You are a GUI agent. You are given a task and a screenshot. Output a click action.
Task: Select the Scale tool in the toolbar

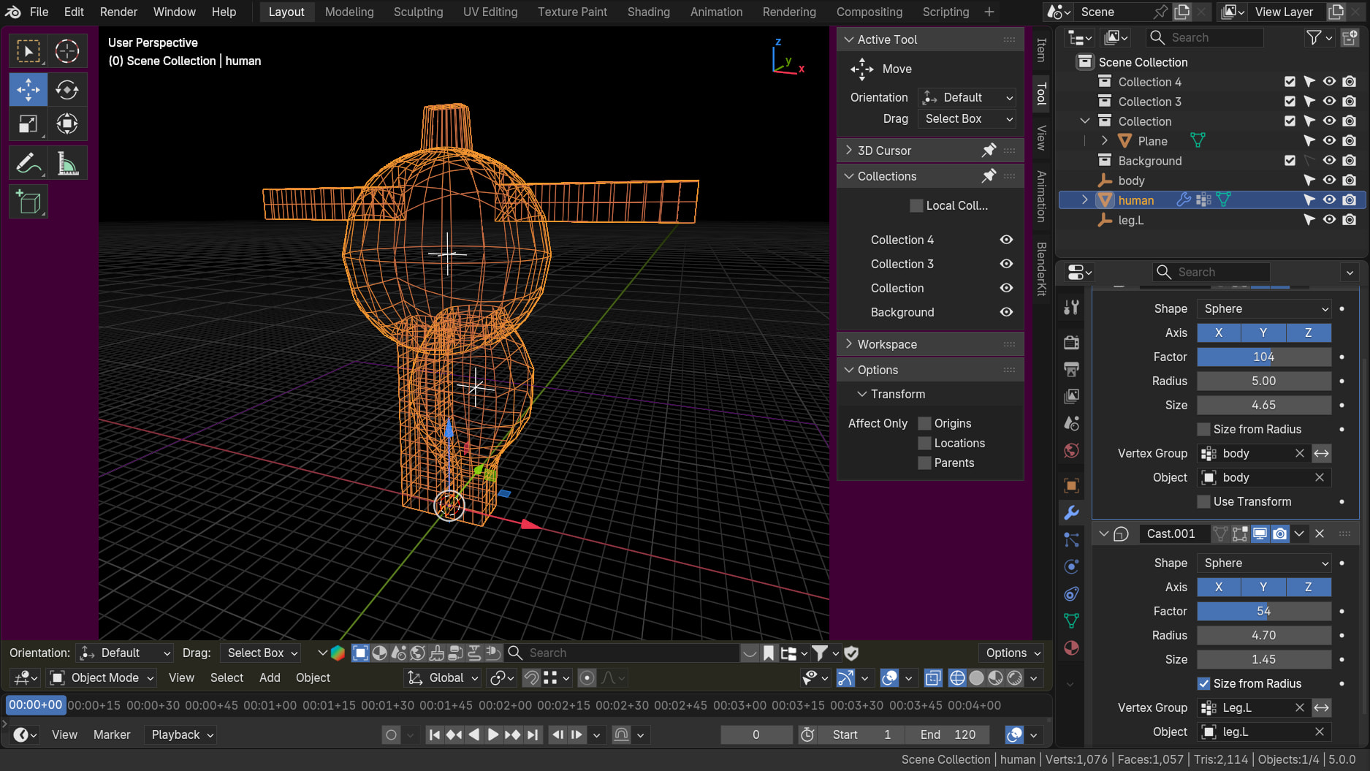point(28,124)
